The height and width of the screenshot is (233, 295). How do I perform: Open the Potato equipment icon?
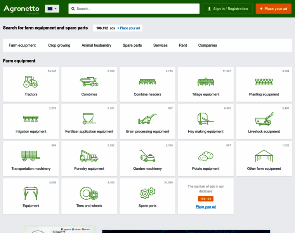coord(205,156)
